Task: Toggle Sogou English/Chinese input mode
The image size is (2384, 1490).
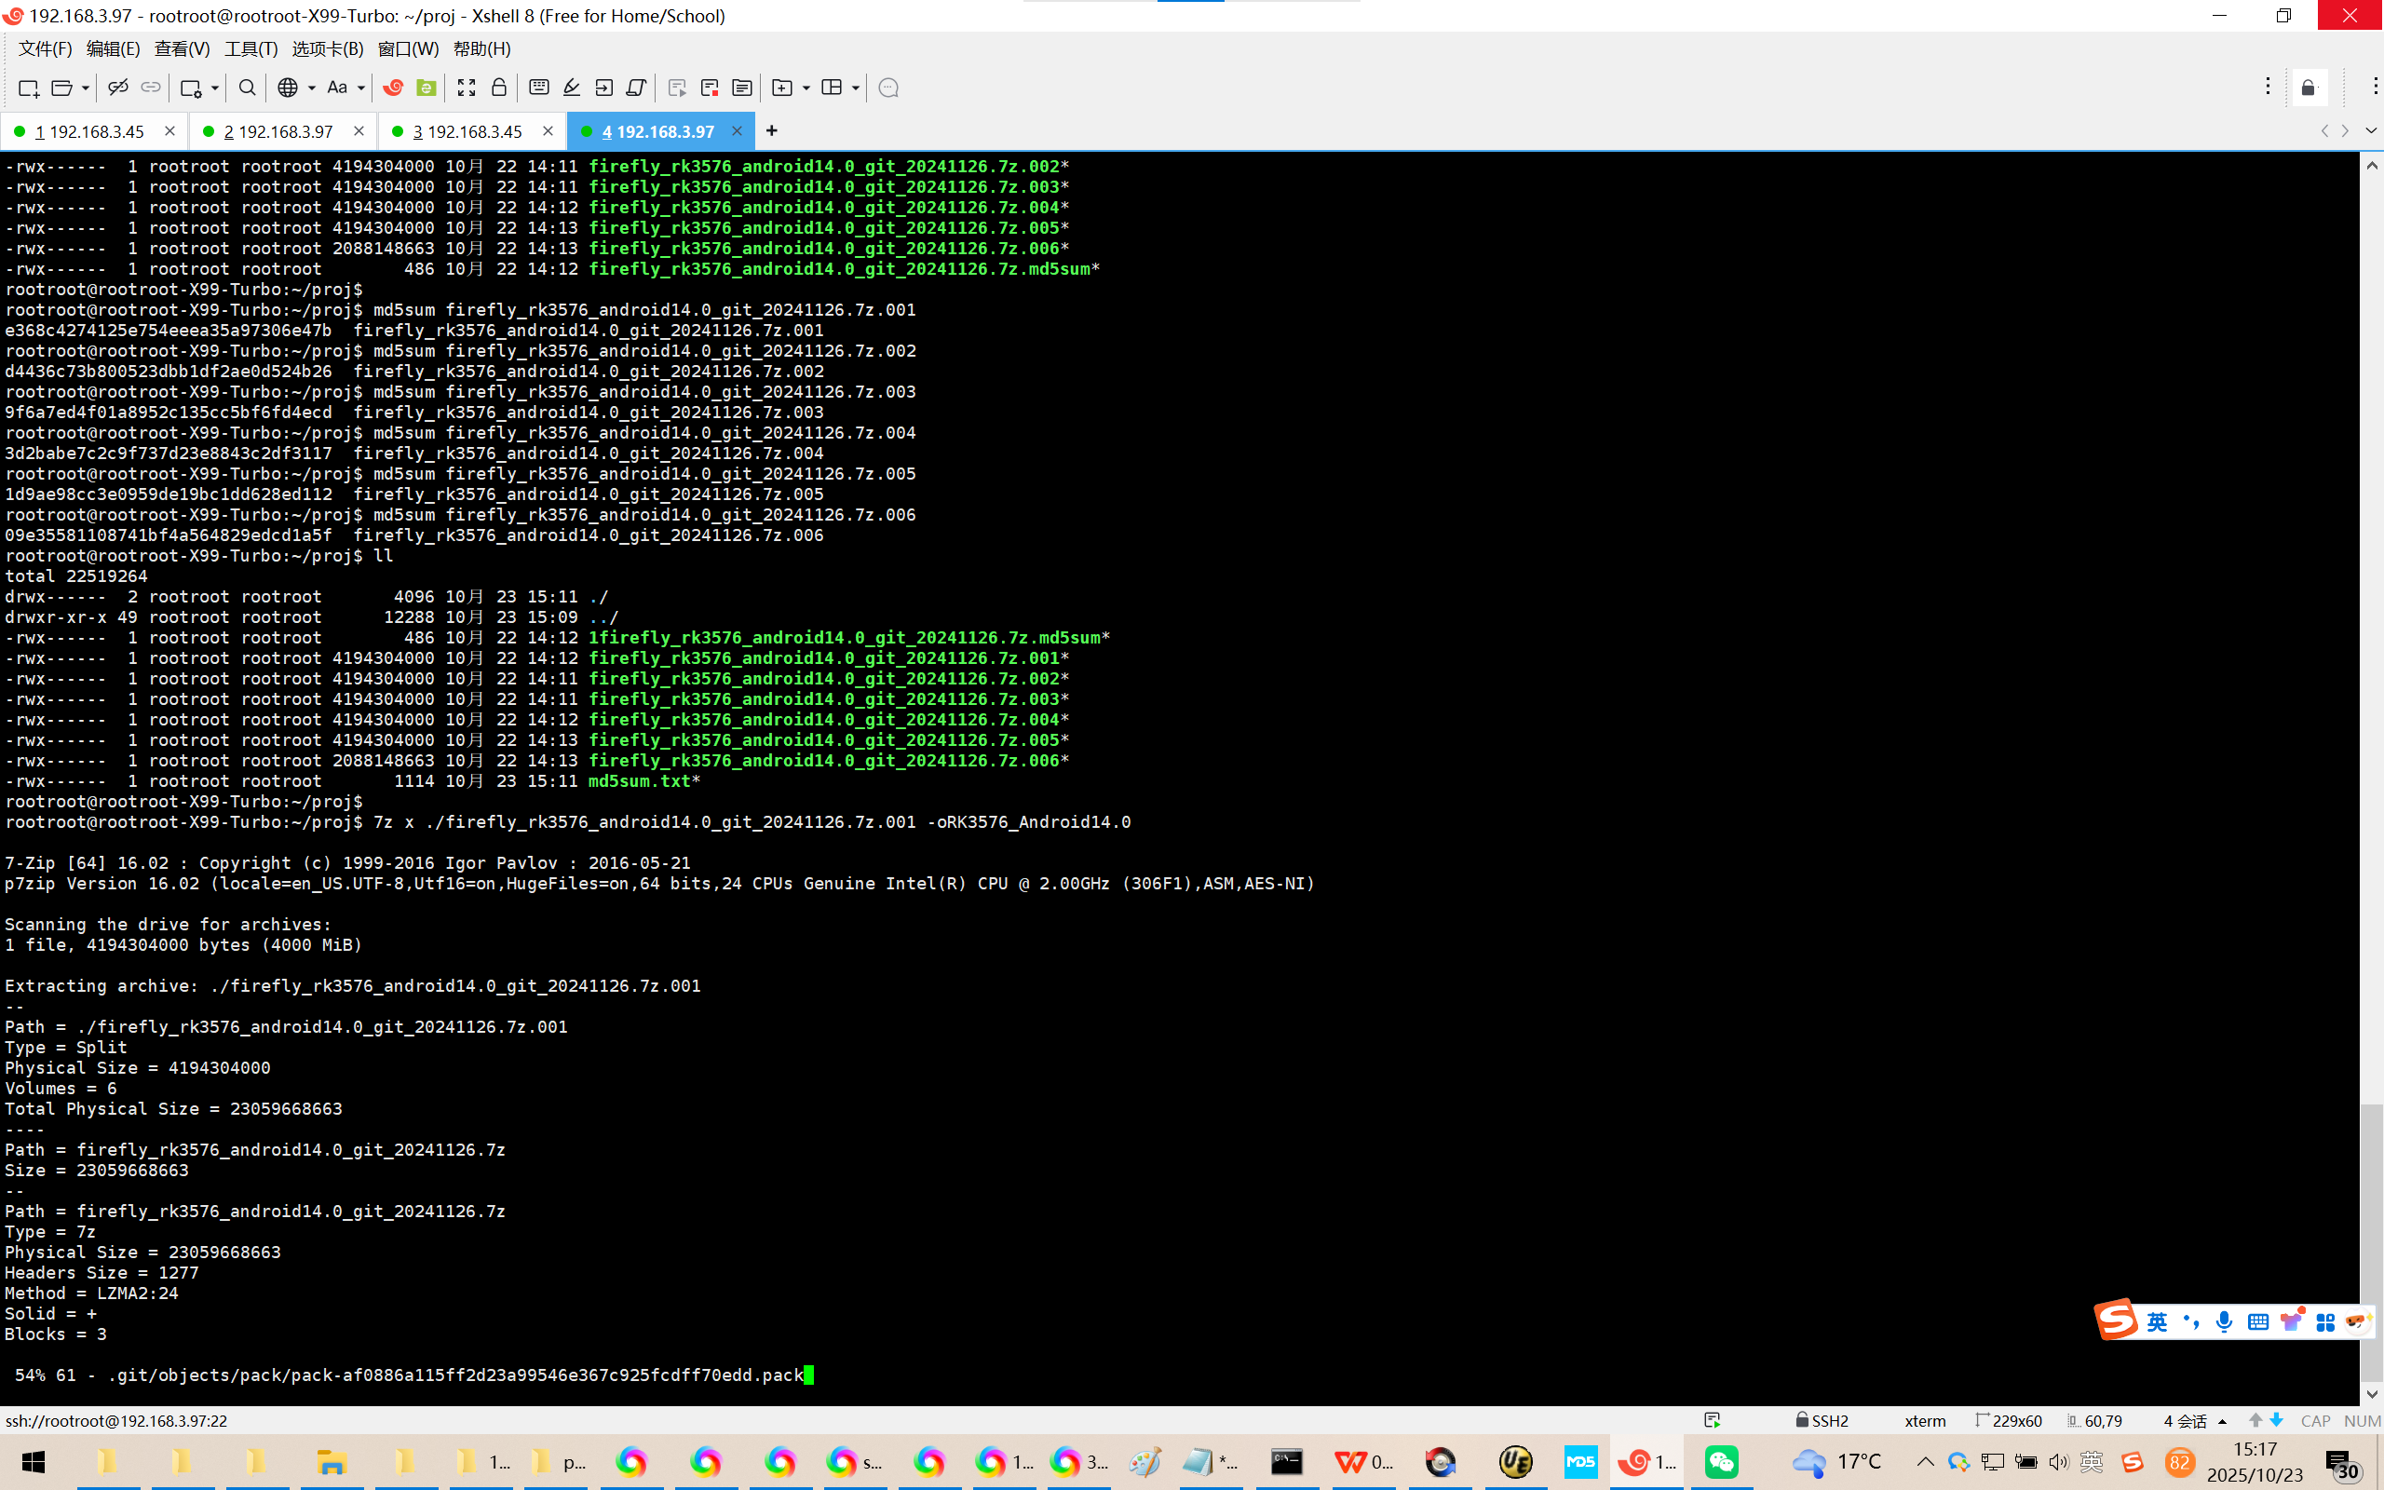Action: click(x=2157, y=1321)
